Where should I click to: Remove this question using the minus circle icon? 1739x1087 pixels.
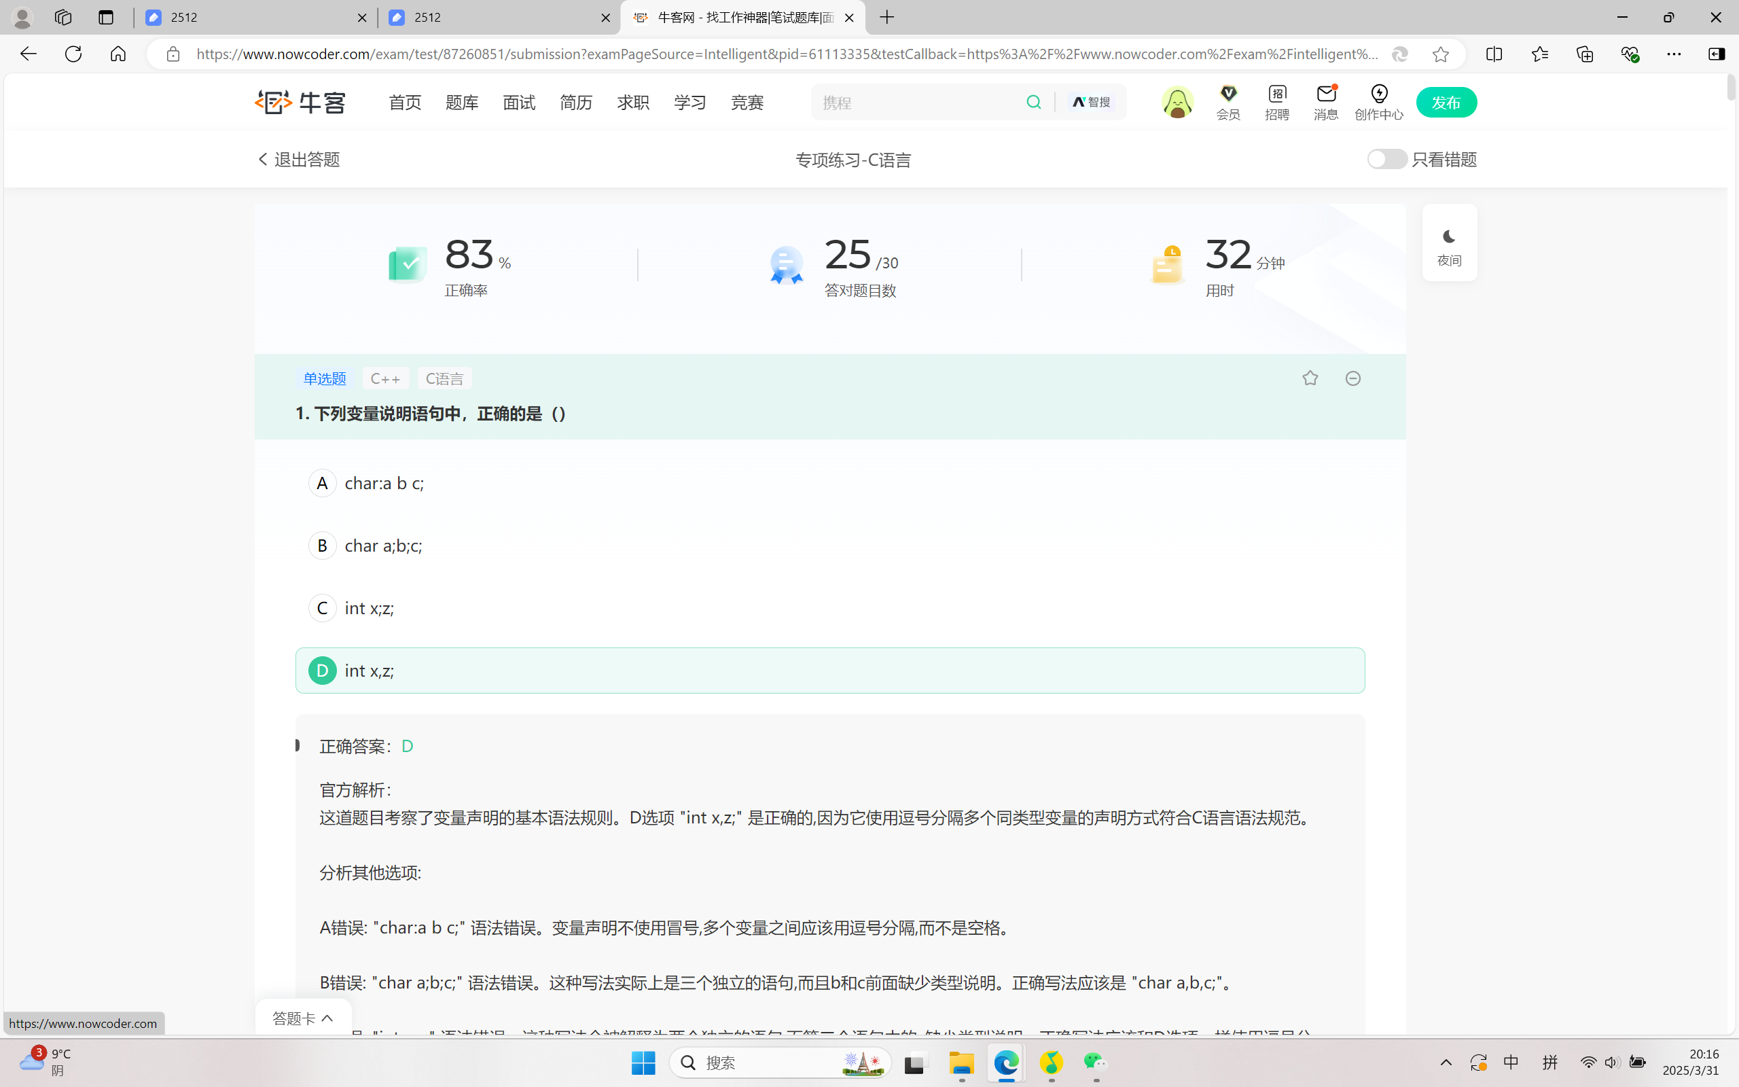coord(1352,378)
